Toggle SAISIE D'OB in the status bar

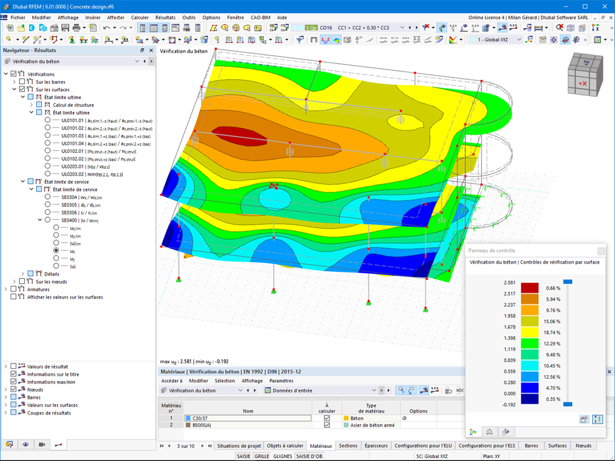[x=309, y=456]
